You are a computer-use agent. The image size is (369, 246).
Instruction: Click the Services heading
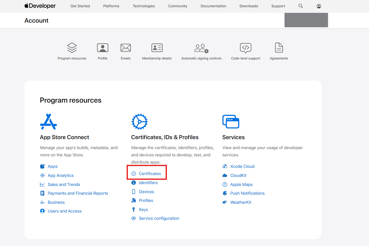click(234, 137)
